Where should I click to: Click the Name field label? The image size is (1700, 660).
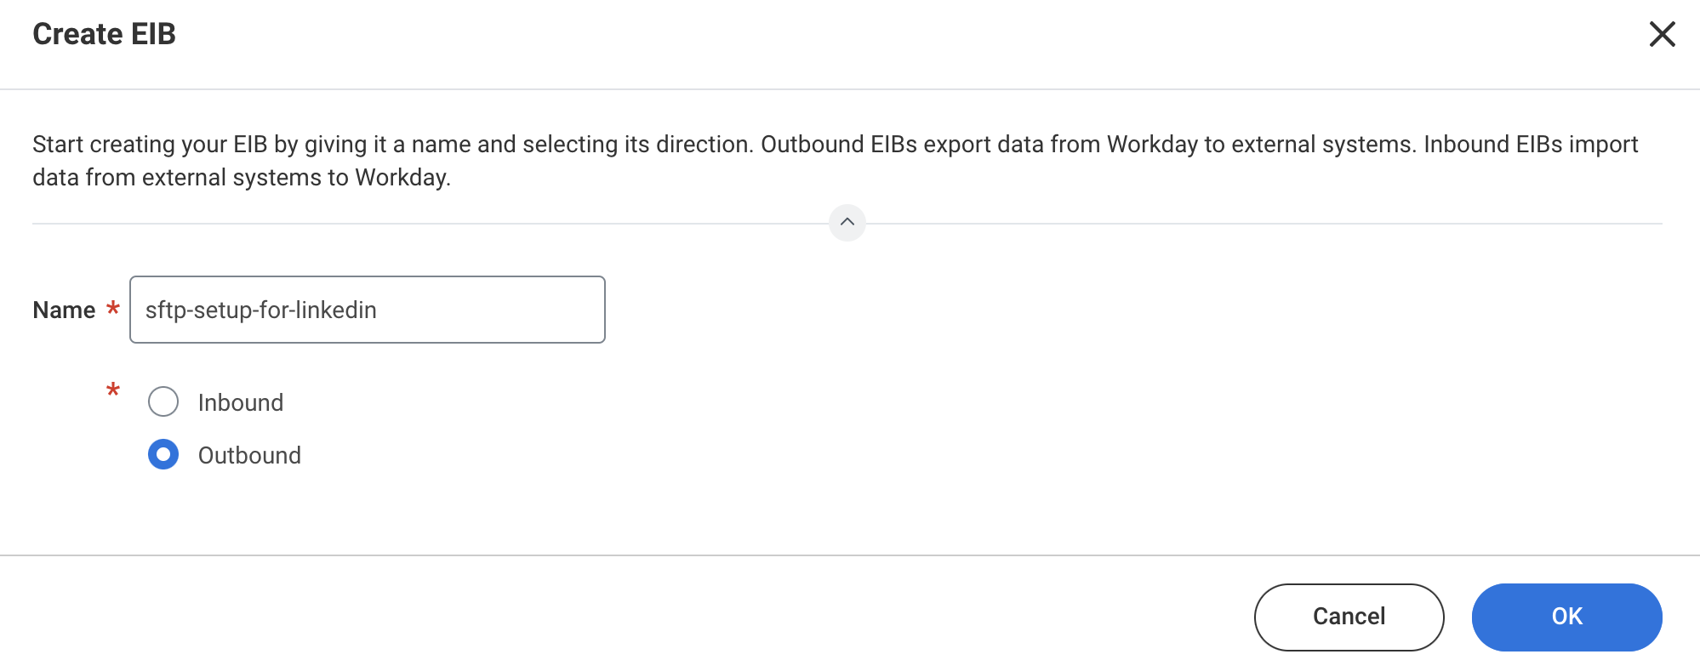[64, 310]
